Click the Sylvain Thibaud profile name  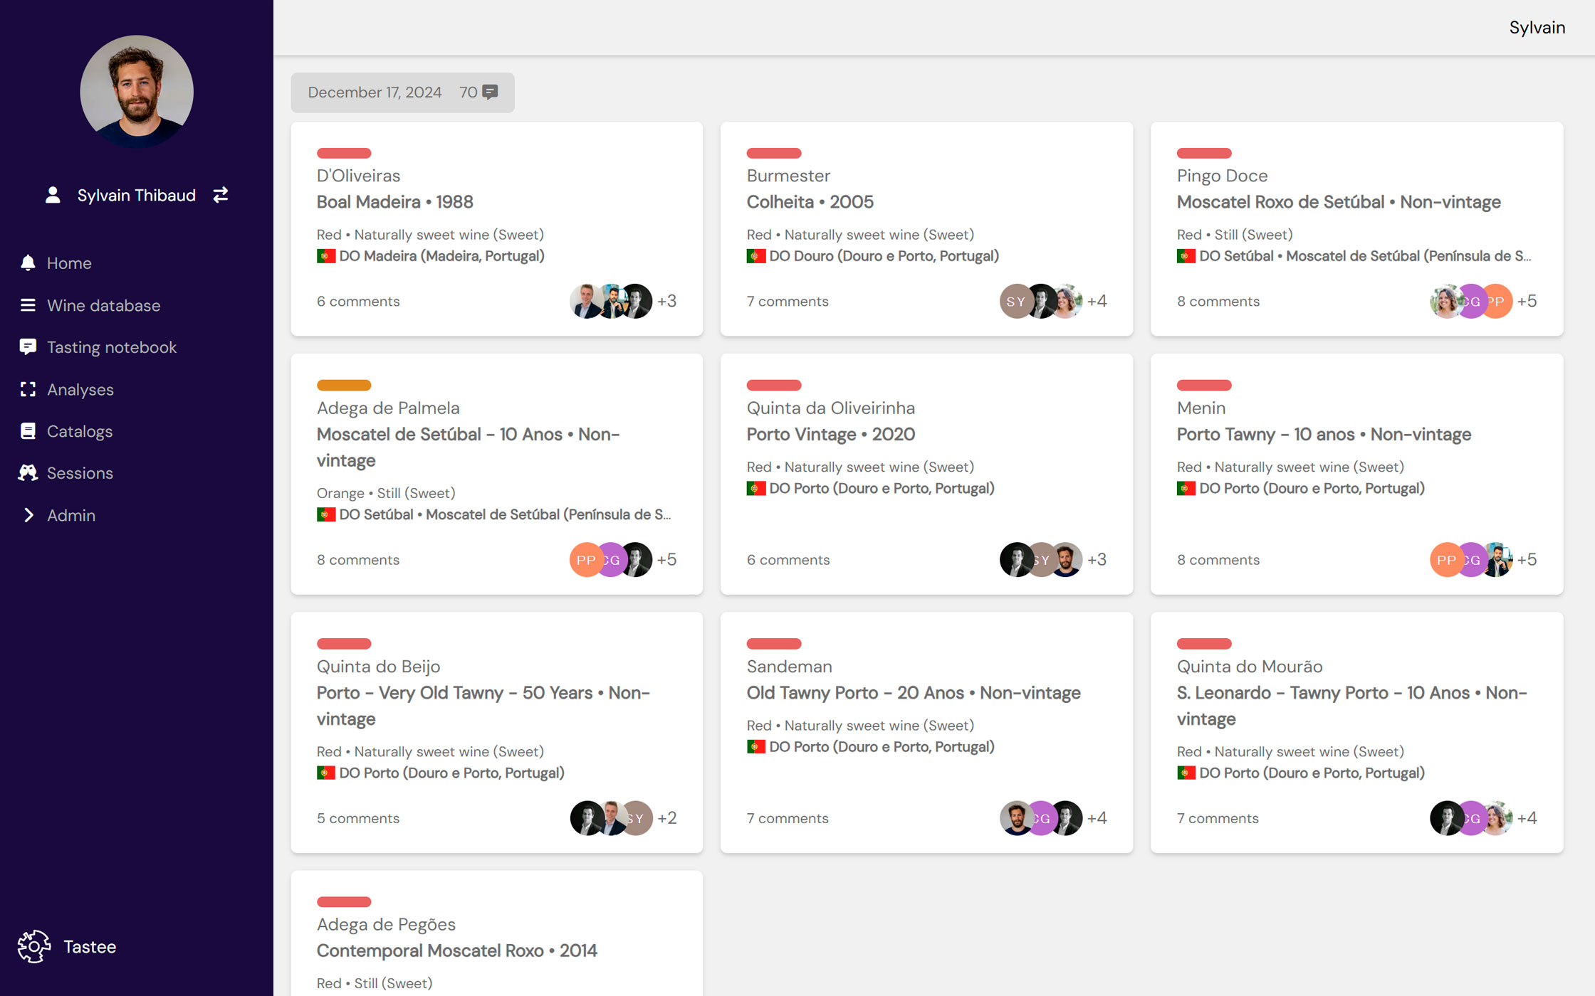(x=136, y=195)
